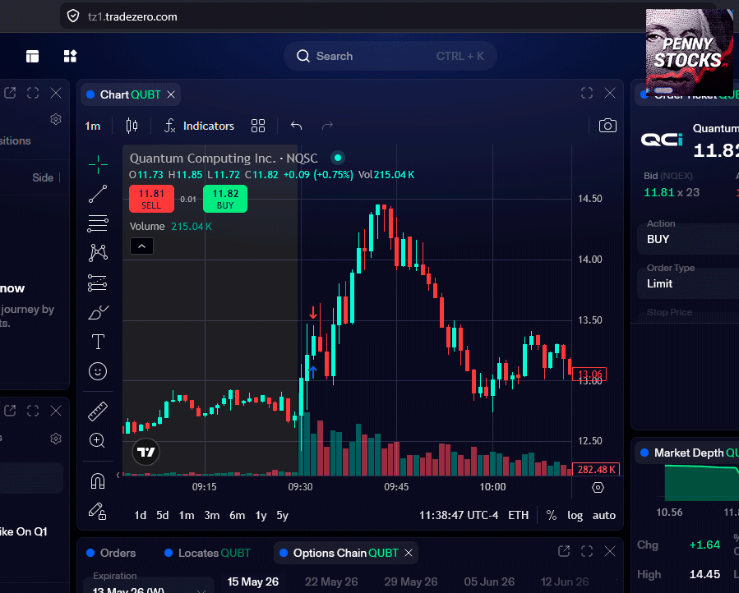Select the brush drawing tool

pos(98,312)
